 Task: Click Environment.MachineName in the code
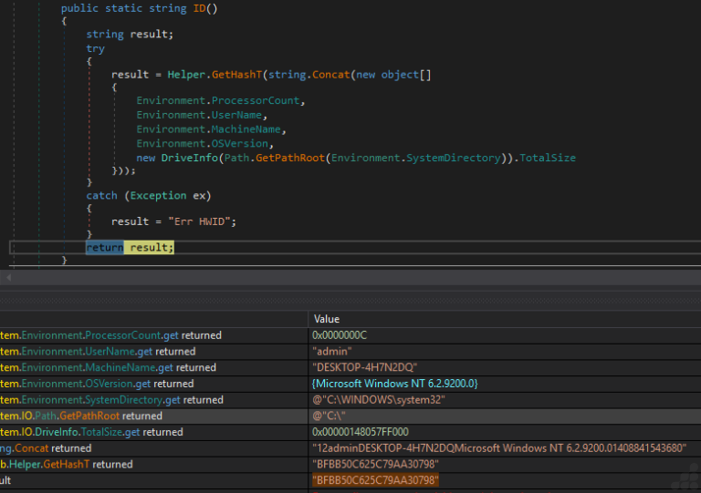tap(208, 128)
